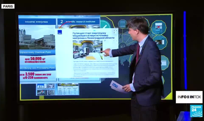Open the photo collage thumbnail below the slide
The height and width of the screenshot is (121, 204).
point(46,89)
